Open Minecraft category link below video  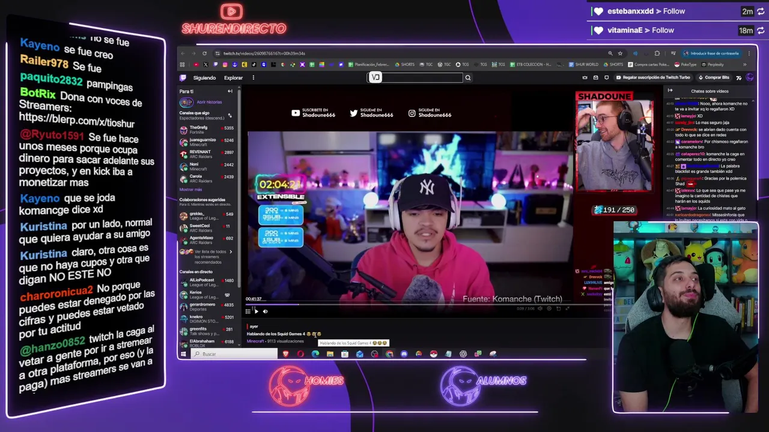(x=255, y=341)
